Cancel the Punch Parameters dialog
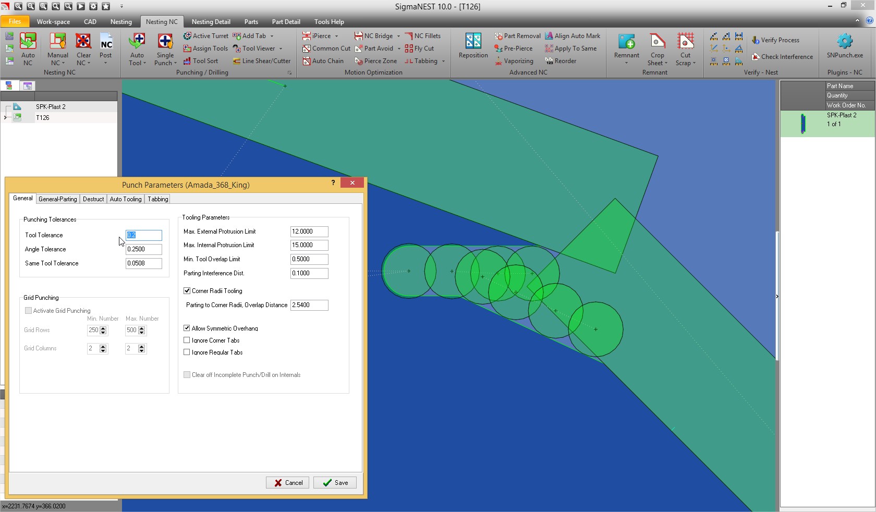The image size is (876, 512). click(x=288, y=483)
